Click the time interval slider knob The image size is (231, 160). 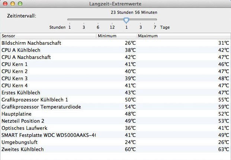point(126,21)
